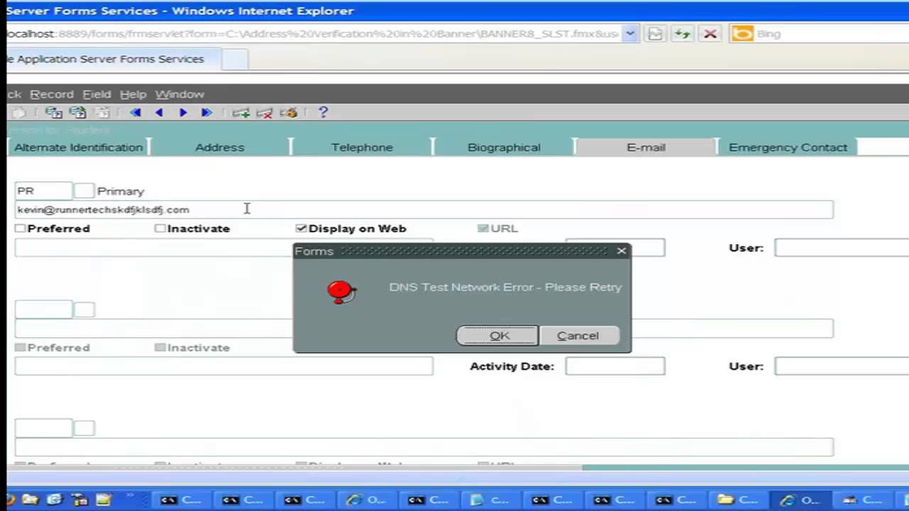Click the second record comment field
This screenshot has width=909, height=511.
(x=224, y=366)
